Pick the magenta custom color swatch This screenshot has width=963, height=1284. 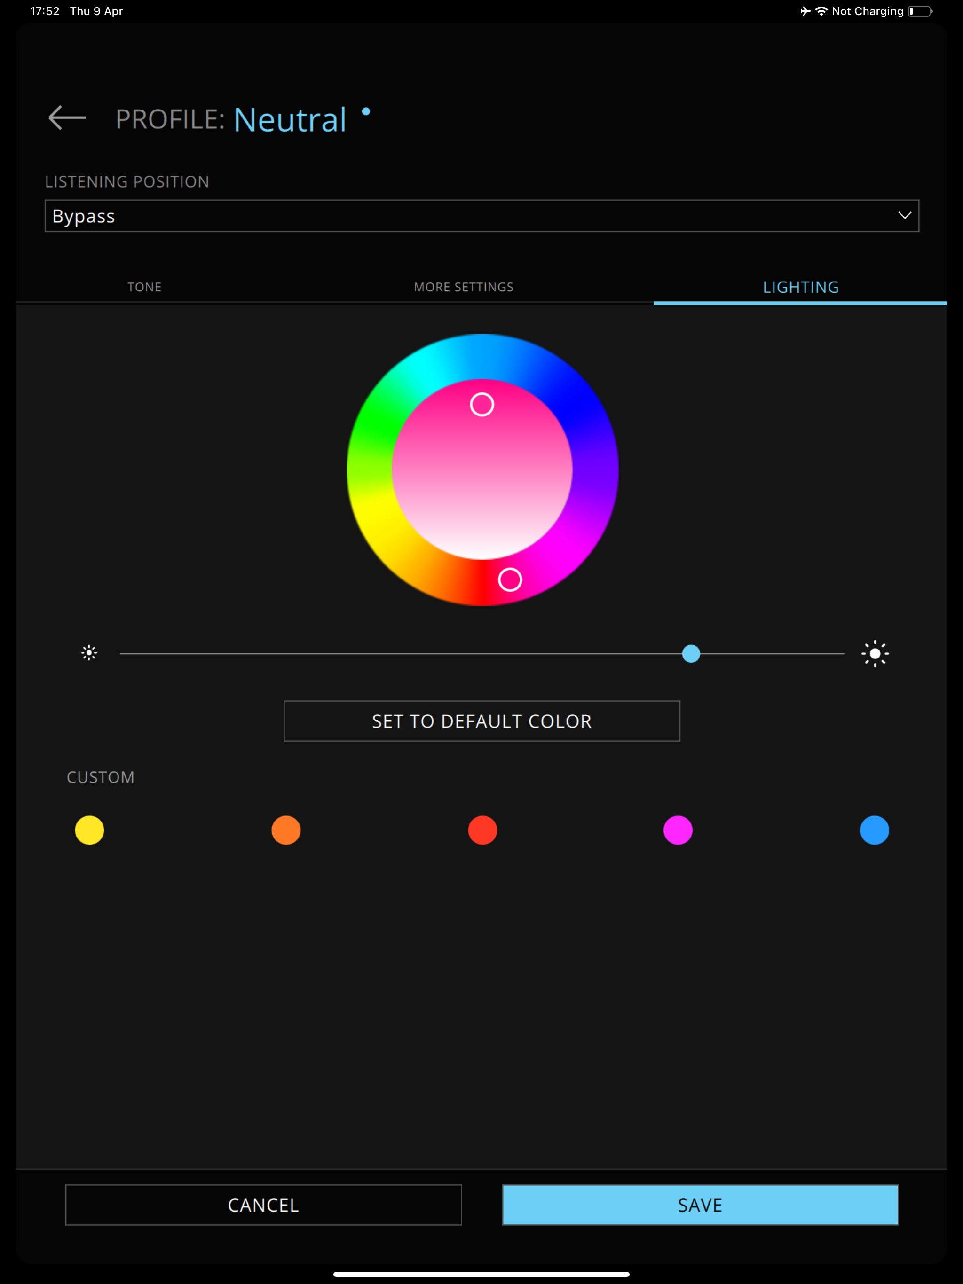pos(678,830)
